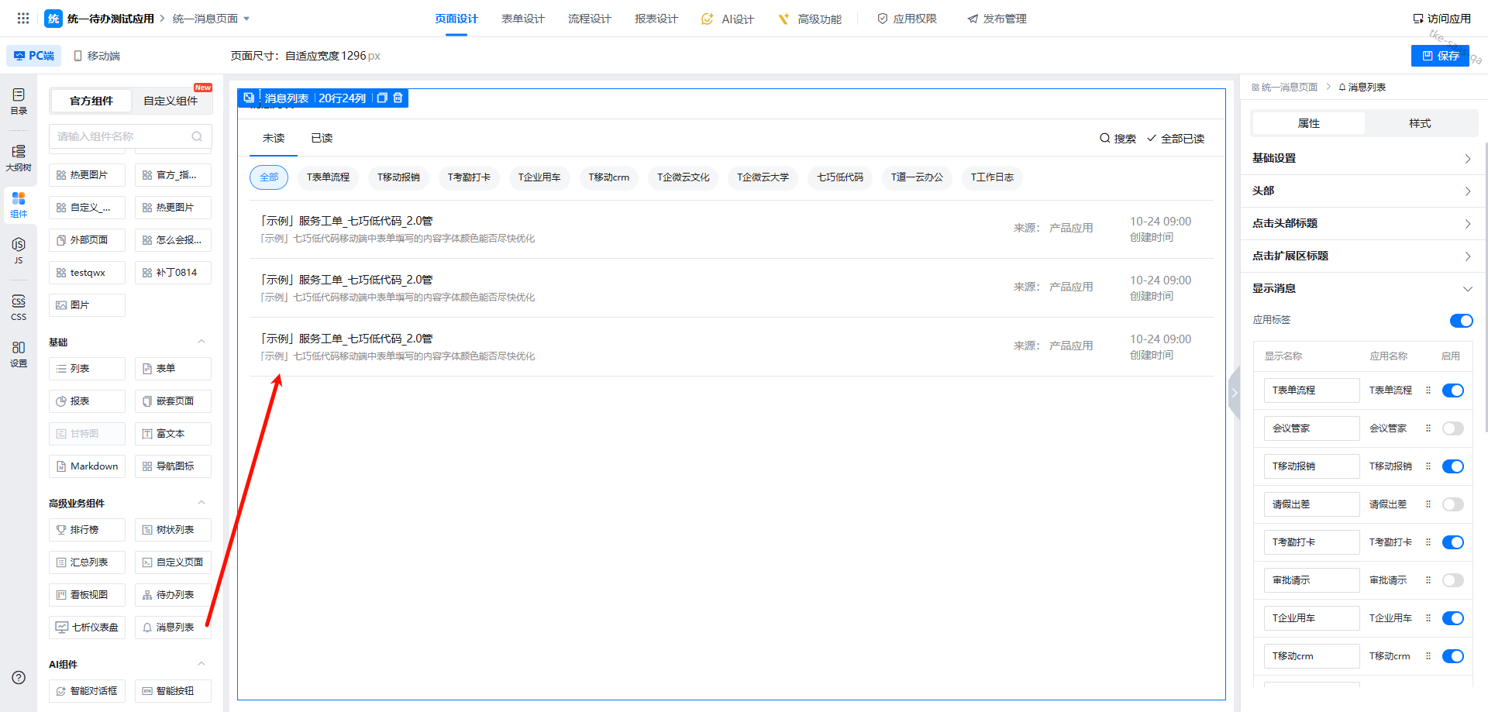The height and width of the screenshot is (712, 1488).
Task: Disable the 应用标签 toggle switch
Action: [x=1461, y=321]
